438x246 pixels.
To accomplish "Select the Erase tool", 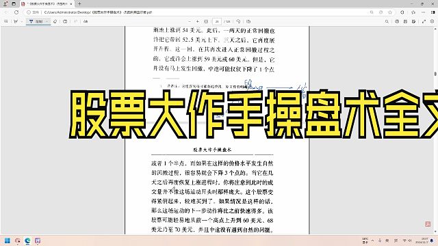I will pyautogui.click(x=55, y=21).
